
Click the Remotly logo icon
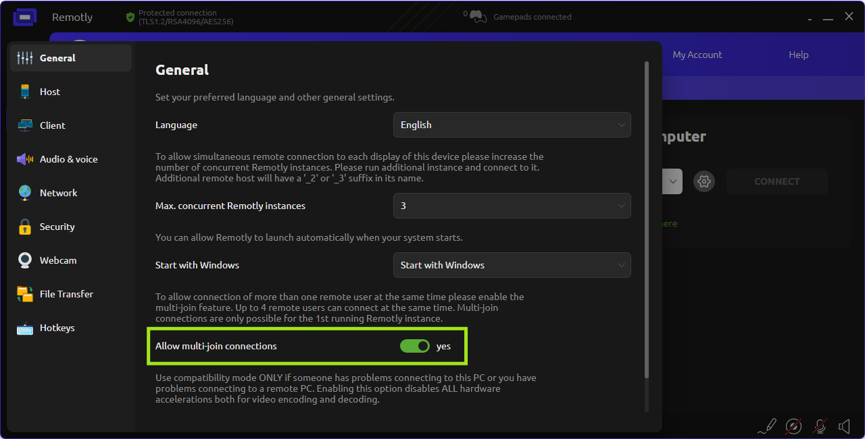[x=25, y=18]
